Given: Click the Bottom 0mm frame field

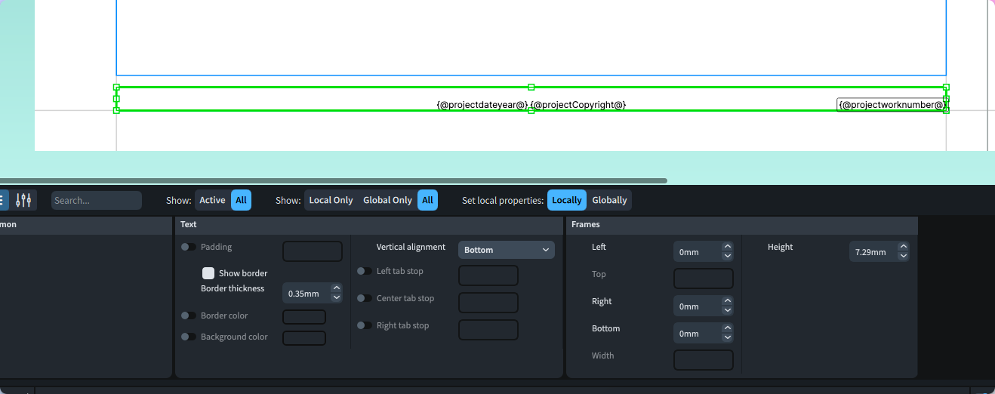Looking at the screenshot, I should [698, 334].
